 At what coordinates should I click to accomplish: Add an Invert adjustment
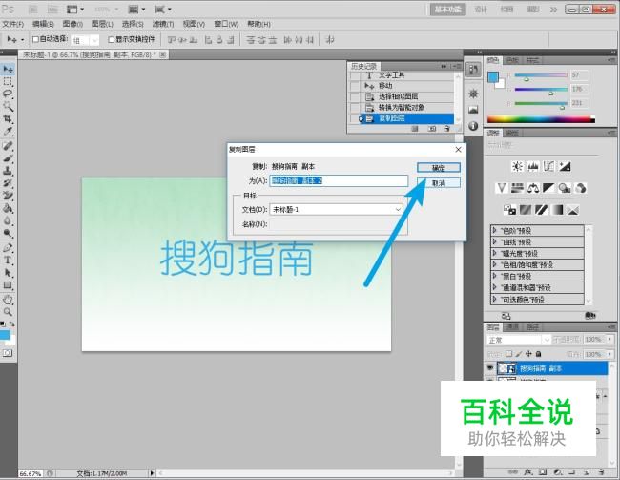point(509,209)
